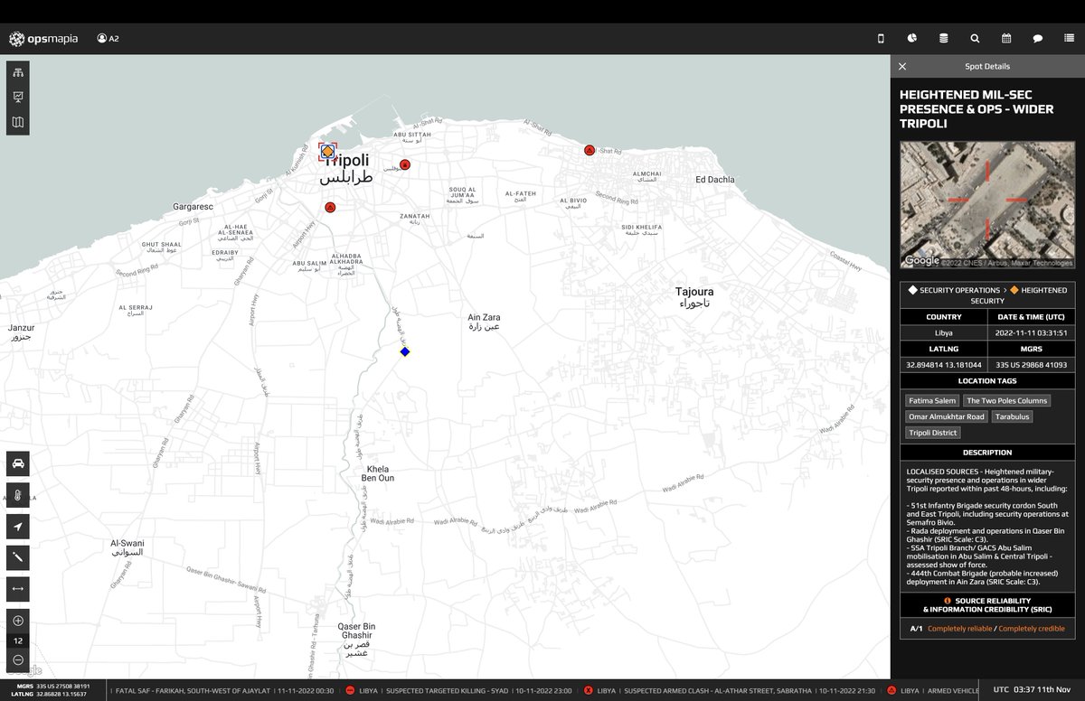Toggle the thermometer heatmap layer button
This screenshot has width=1085, height=701.
[18, 495]
